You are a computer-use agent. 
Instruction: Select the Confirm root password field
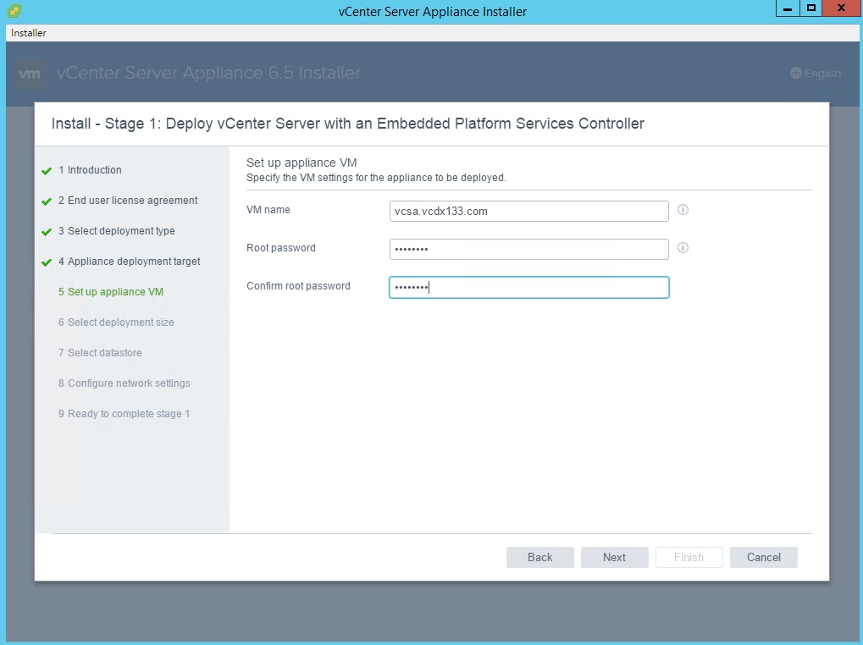(528, 287)
